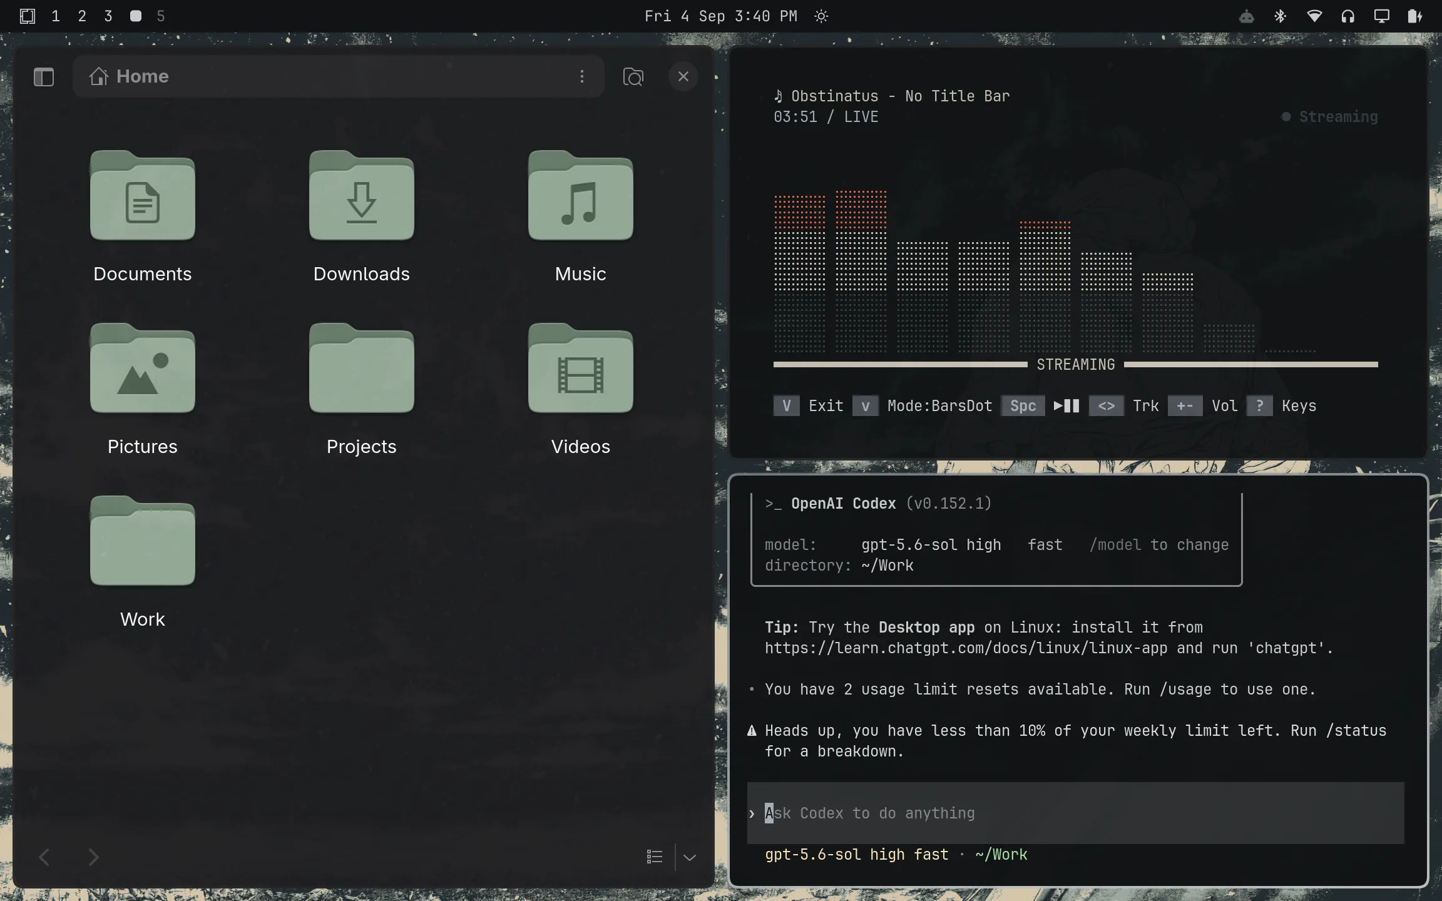Select the active workspace indicator square
This screenshot has width=1442, height=901.
click(x=135, y=16)
